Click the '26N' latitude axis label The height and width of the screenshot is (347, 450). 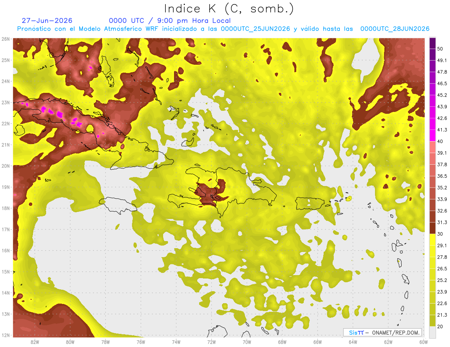[5, 39]
